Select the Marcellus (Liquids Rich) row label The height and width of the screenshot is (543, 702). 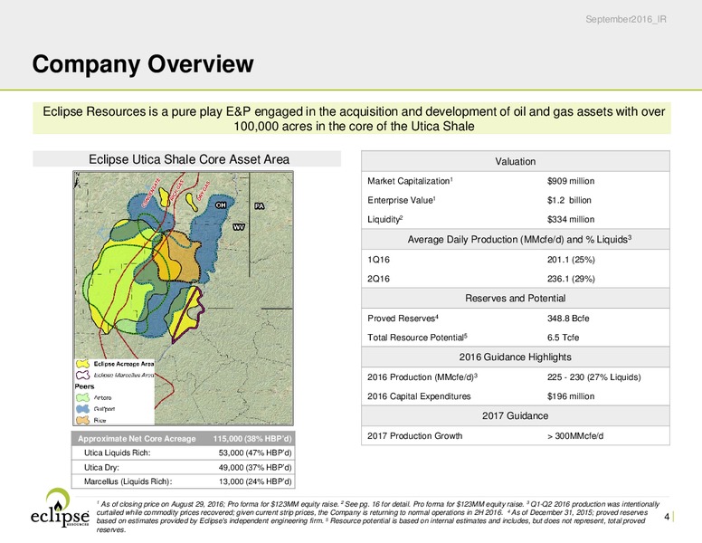pyautogui.click(x=128, y=481)
